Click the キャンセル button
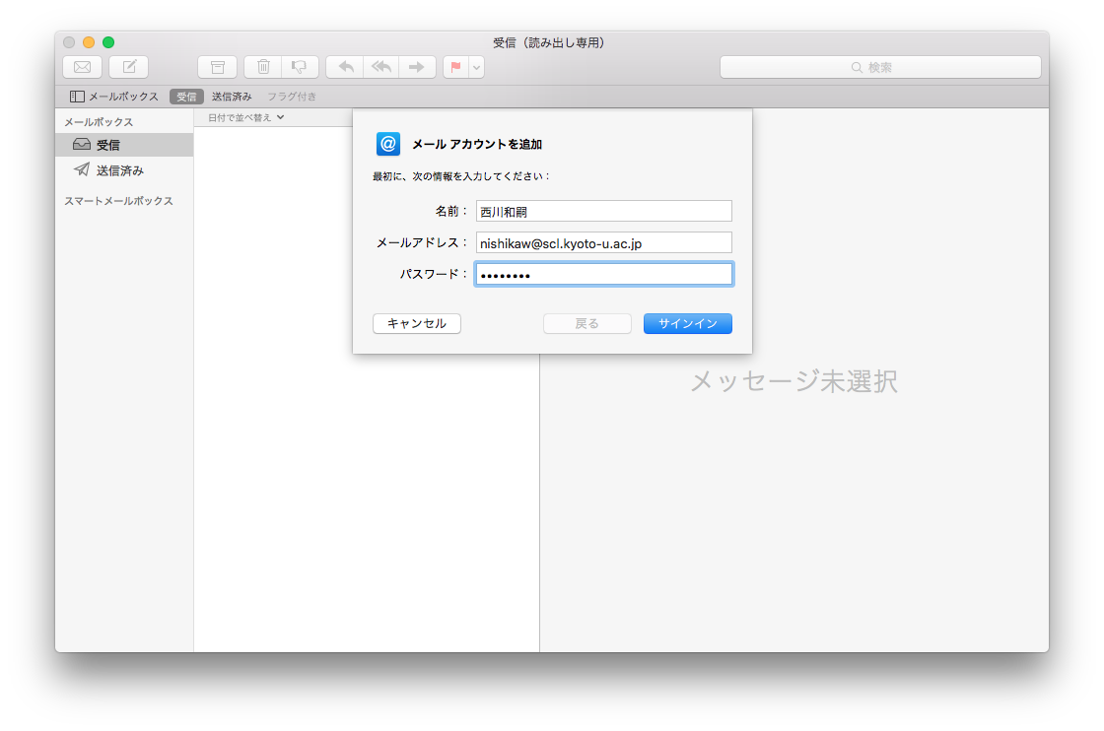Viewport: 1104px width, 731px height. click(417, 324)
